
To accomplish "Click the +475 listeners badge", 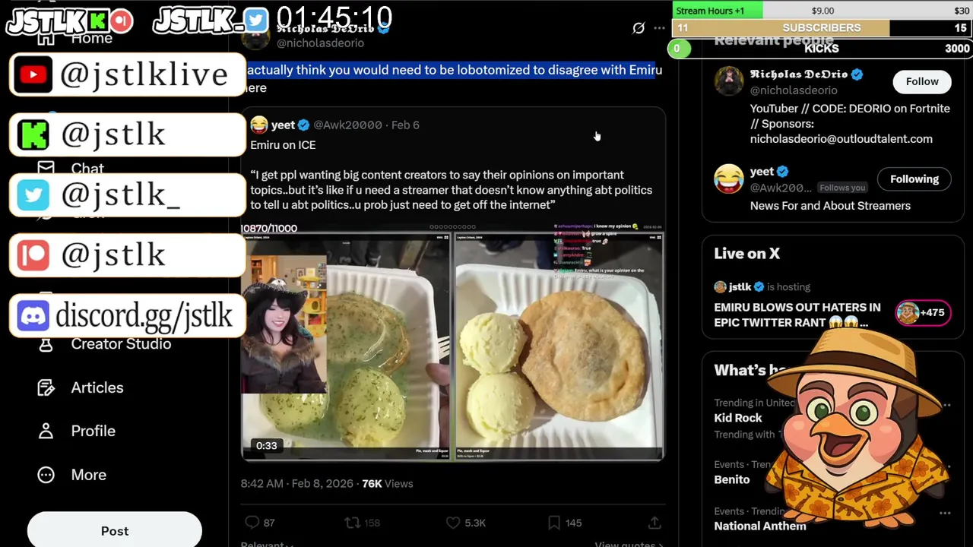I will (924, 313).
